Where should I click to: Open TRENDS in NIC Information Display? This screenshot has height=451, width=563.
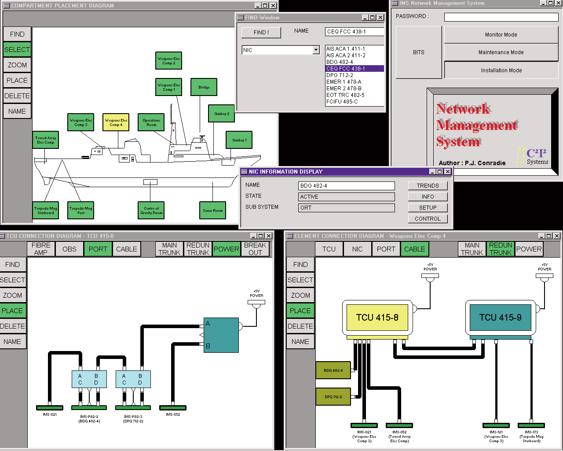click(x=428, y=186)
